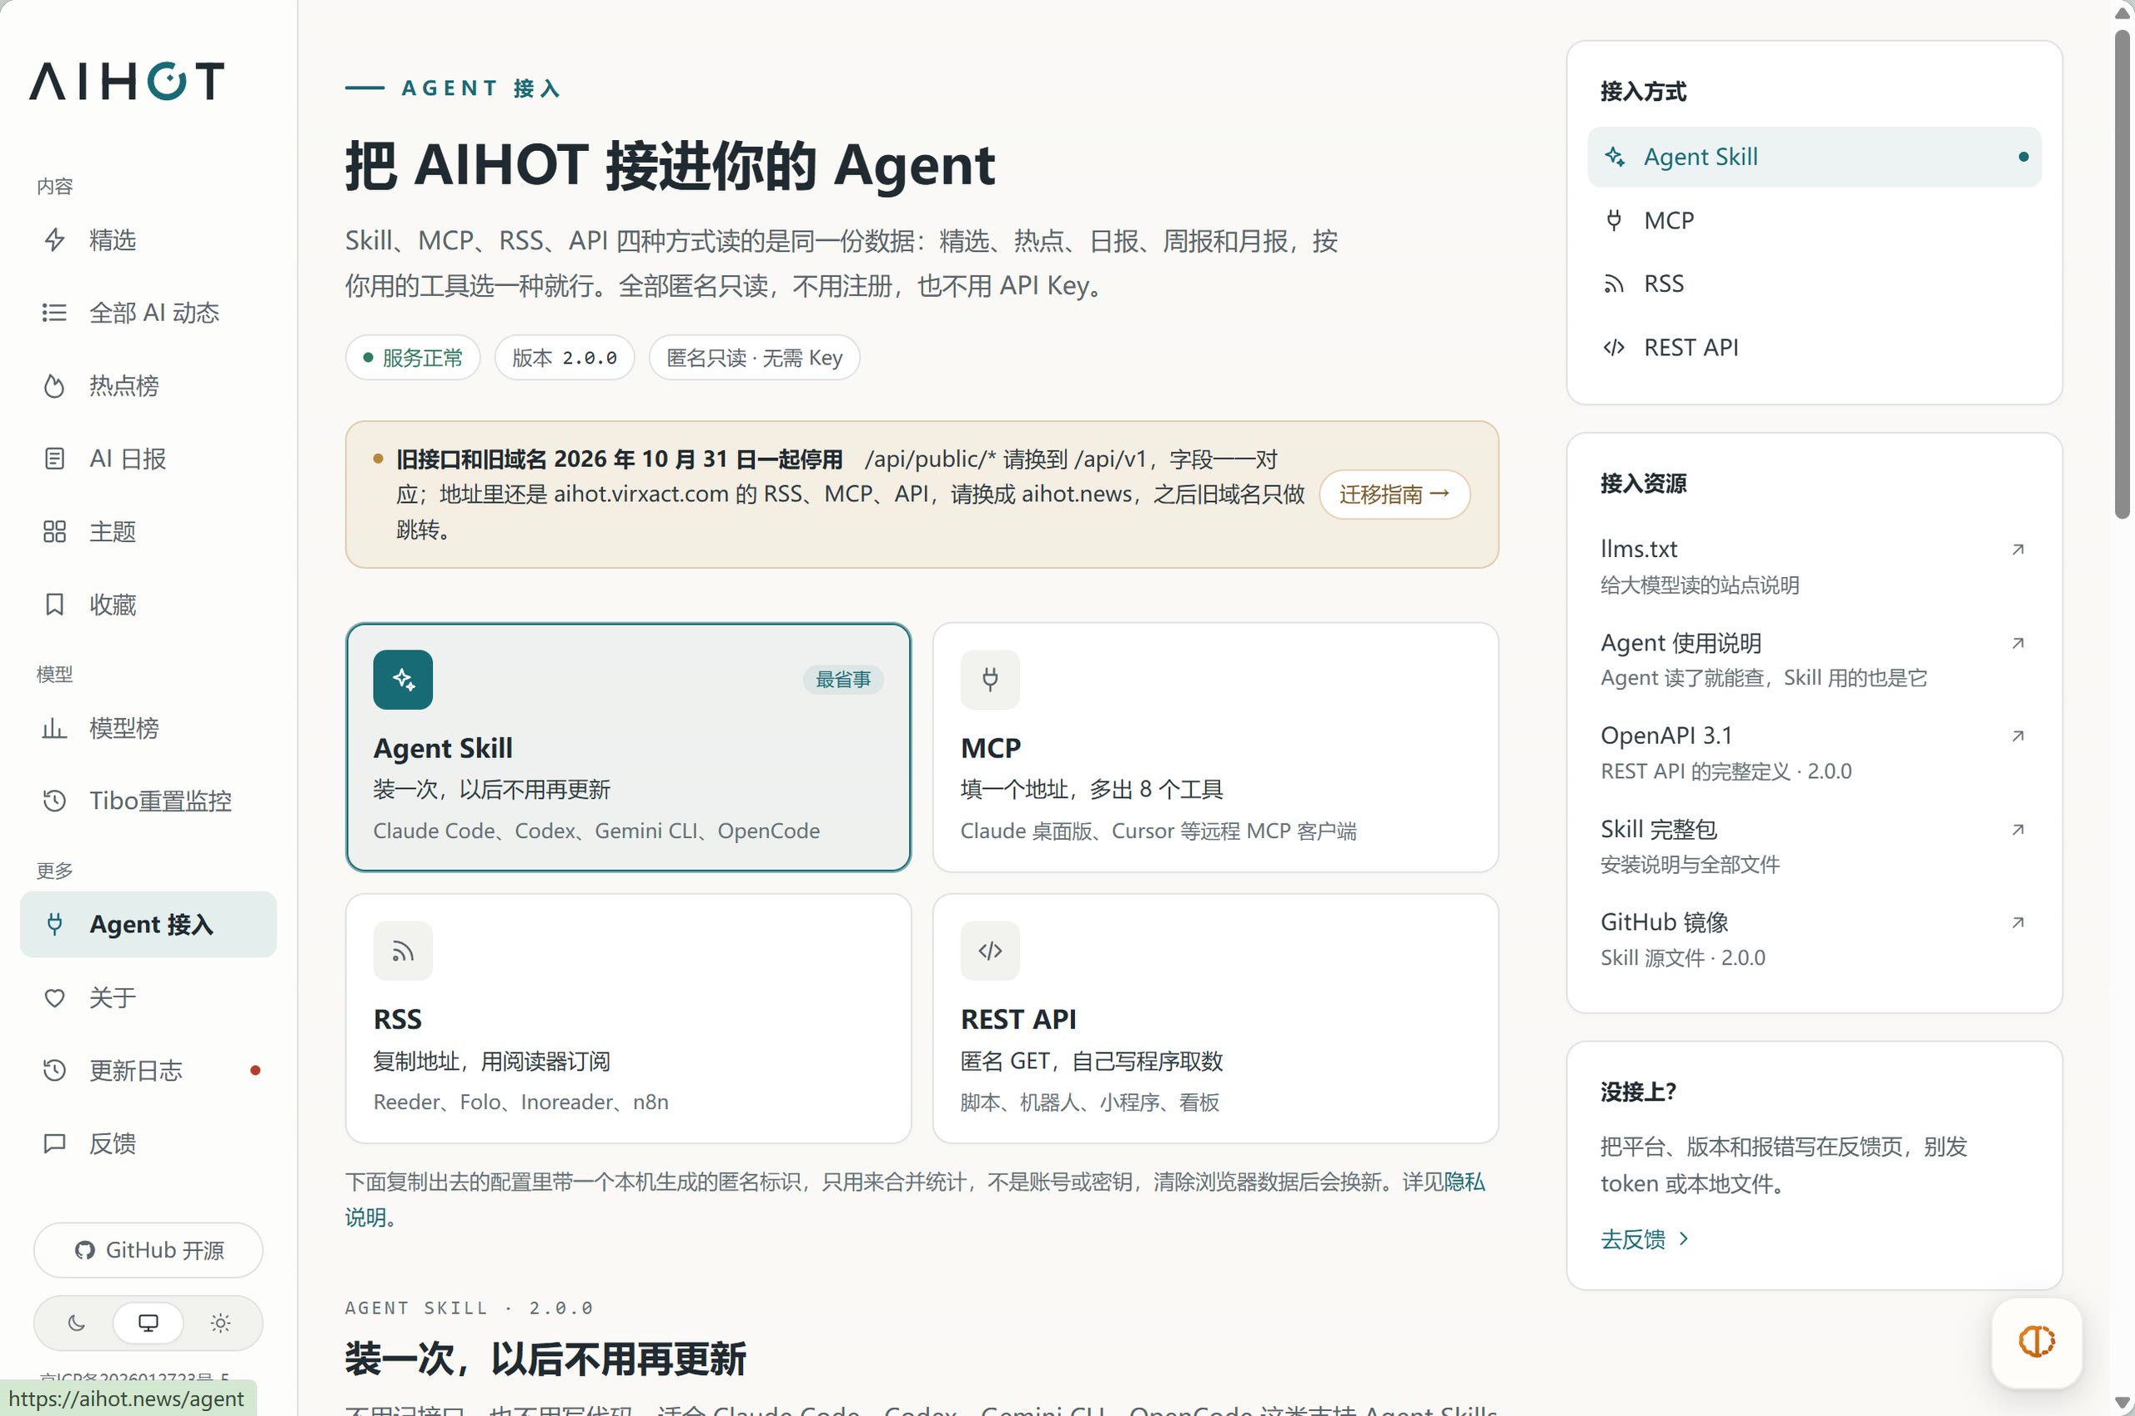This screenshot has width=2135, height=1416.
Task: Click the 迁移指南 button
Action: [x=1394, y=495]
